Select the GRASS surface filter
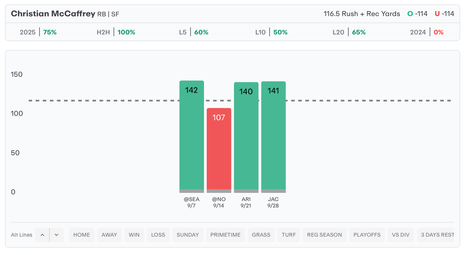This screenshot has height=255, width=466. pos(261,235)
